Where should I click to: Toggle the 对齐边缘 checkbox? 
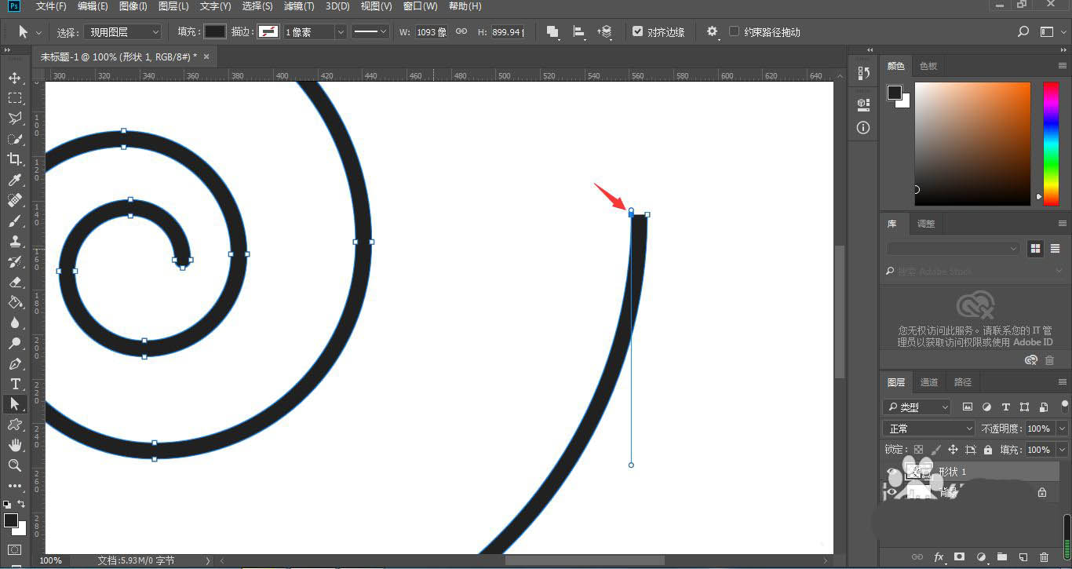tap(638, 31)
